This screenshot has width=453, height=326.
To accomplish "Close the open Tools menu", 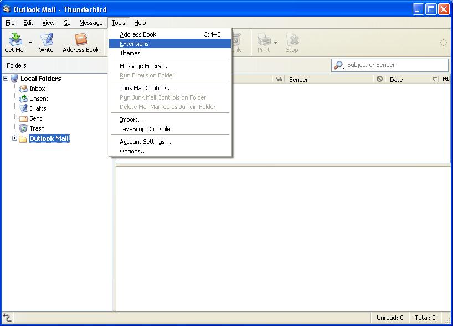I will 119,23.
